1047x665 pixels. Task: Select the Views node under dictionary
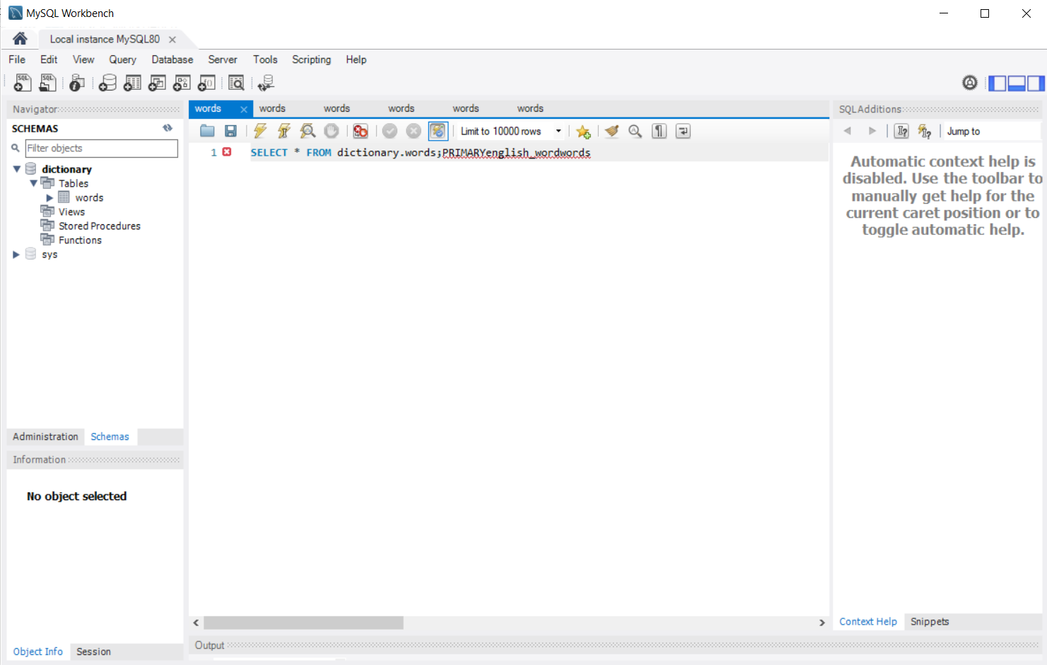(71, 212)
